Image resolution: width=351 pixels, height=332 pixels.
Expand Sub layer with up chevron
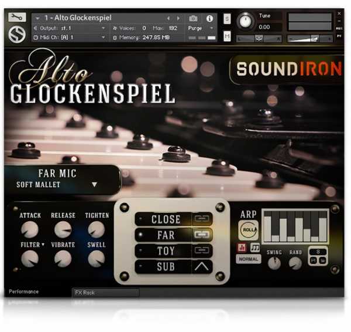coord(202,266)
